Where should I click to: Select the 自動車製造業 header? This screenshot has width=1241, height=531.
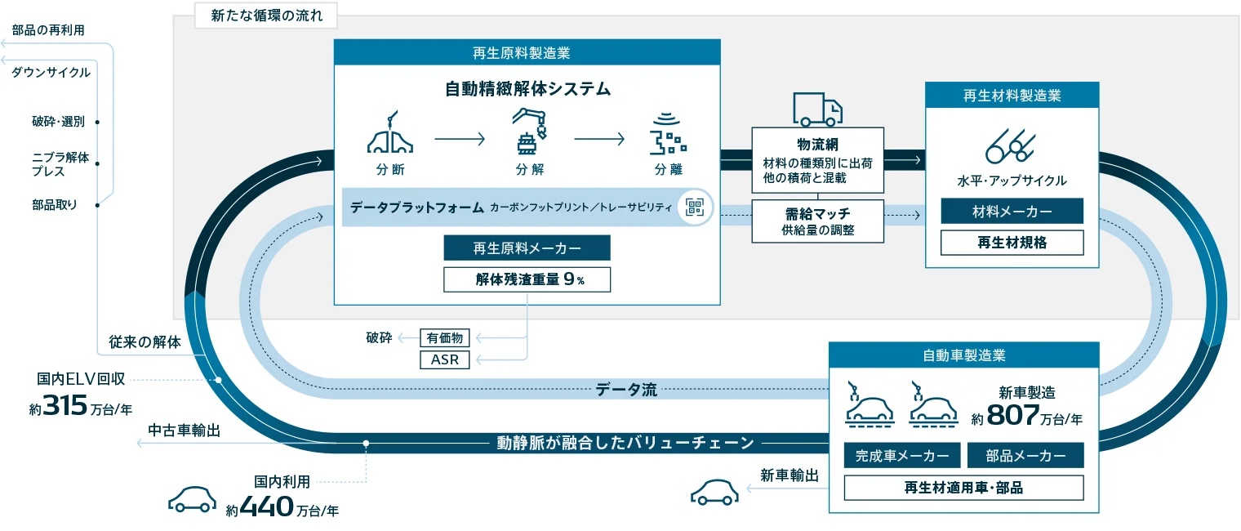[963, 355]
